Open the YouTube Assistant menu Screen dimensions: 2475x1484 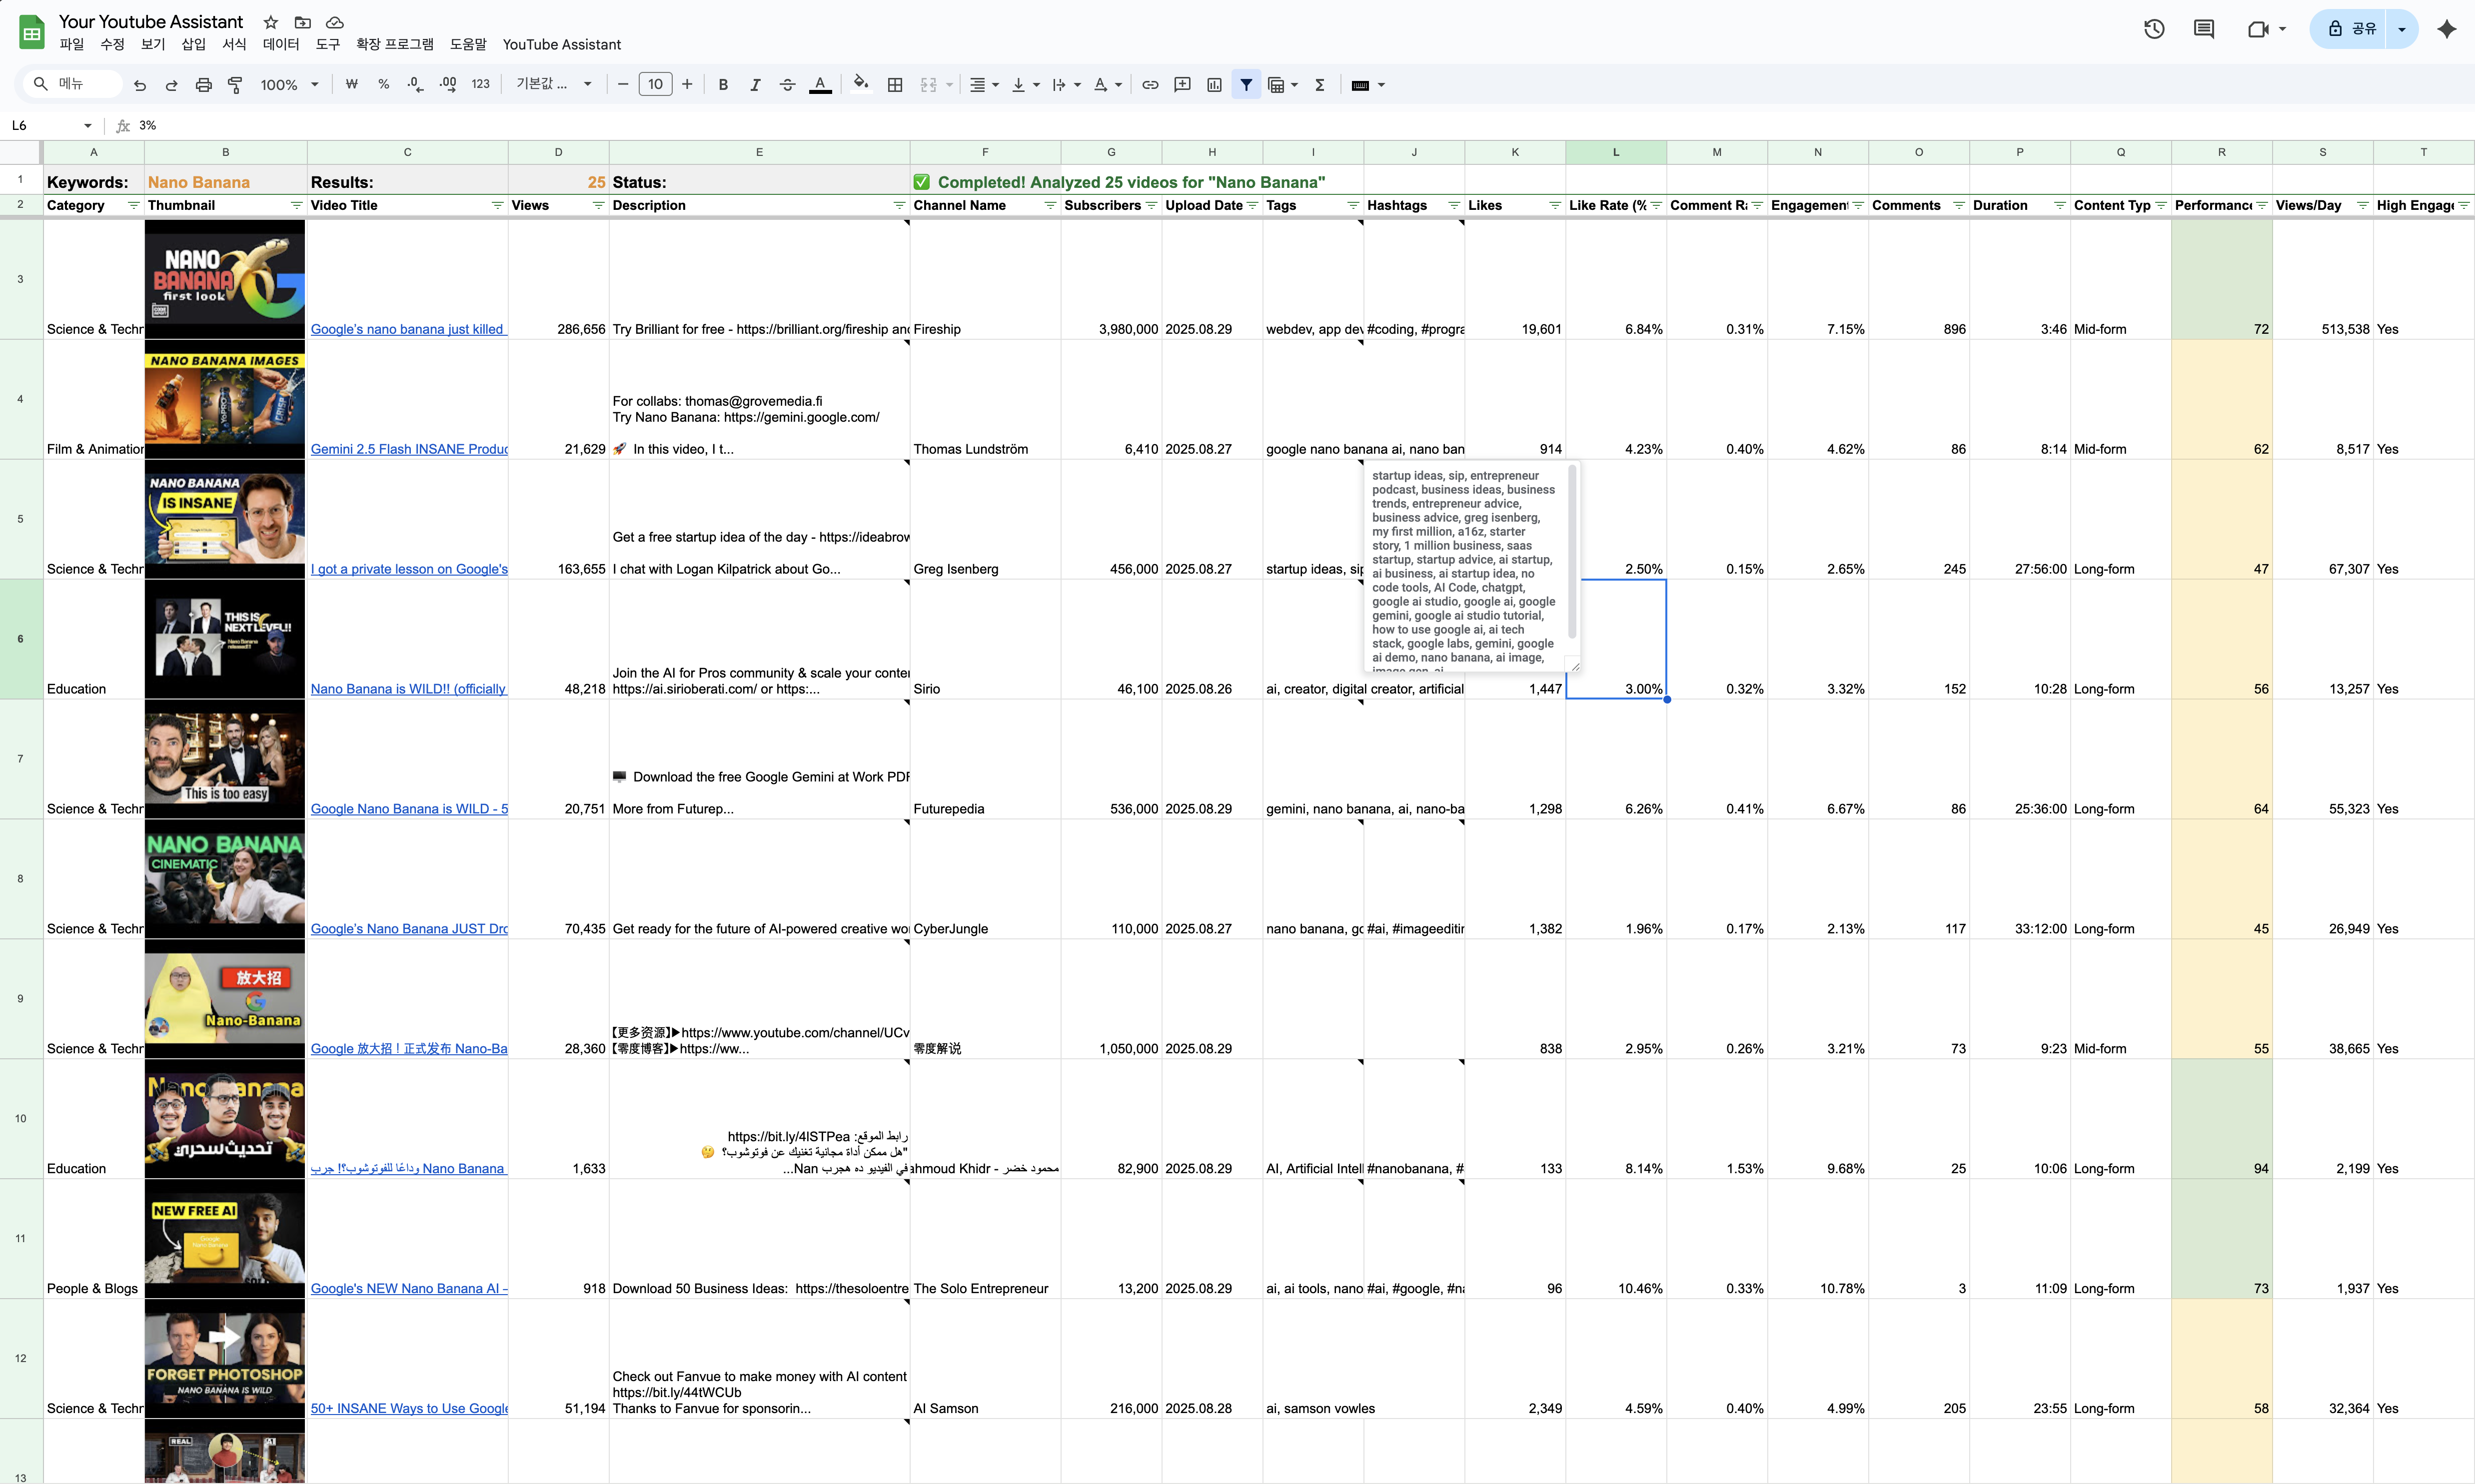[x=561, y=45]
